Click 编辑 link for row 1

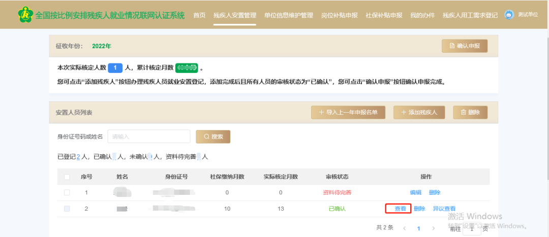pyautogui.click(x=416, y=192)
